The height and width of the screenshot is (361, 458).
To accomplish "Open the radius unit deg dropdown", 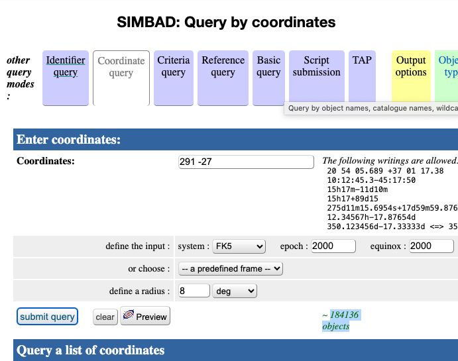I will [235, 291].
